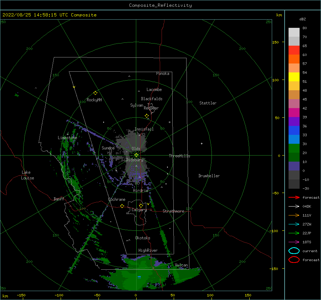Click the RedDeer city label
The width and height of the screenshot is (321, 300).
point(151,108)
